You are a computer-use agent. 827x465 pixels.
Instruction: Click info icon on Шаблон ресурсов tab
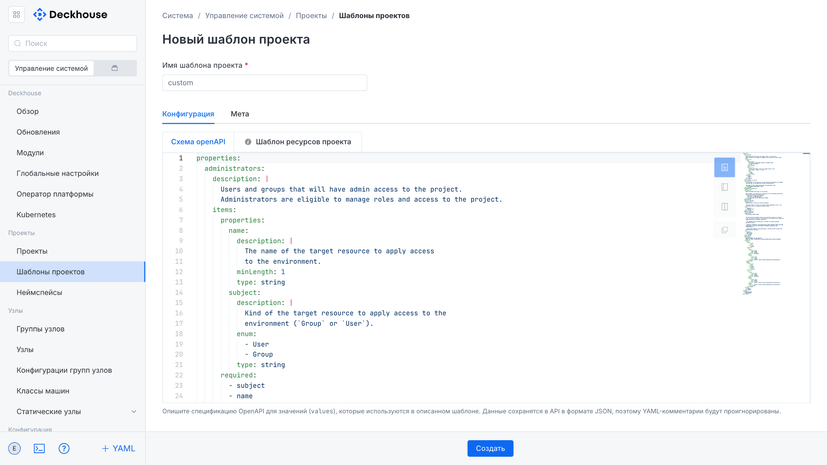pos(248,142)
